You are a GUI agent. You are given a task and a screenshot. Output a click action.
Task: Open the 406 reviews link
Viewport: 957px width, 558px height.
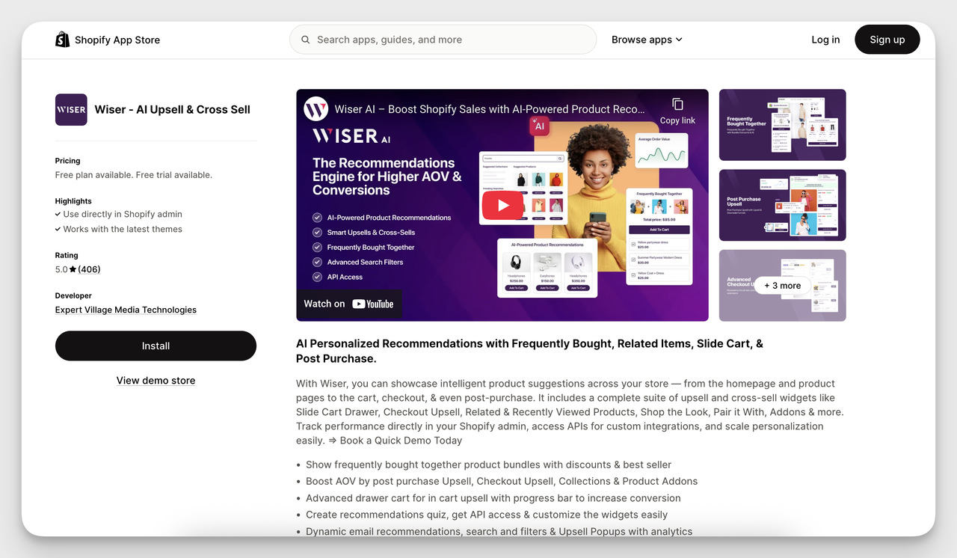tap(89, 269)
